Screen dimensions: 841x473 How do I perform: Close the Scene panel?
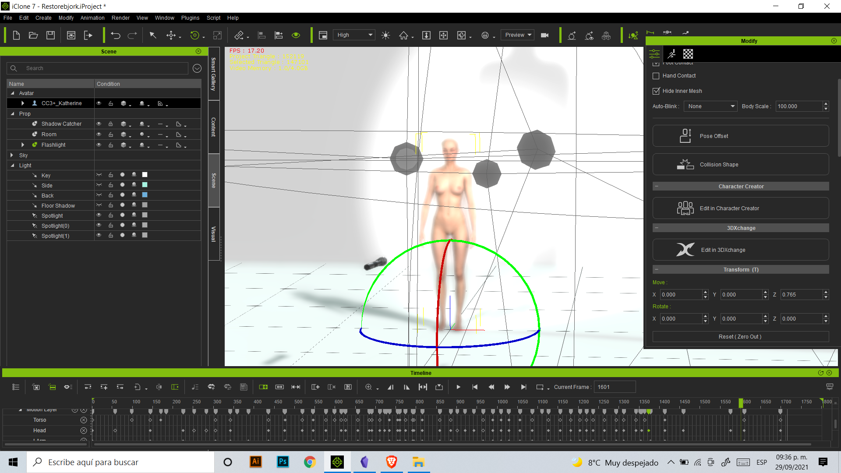198,51
